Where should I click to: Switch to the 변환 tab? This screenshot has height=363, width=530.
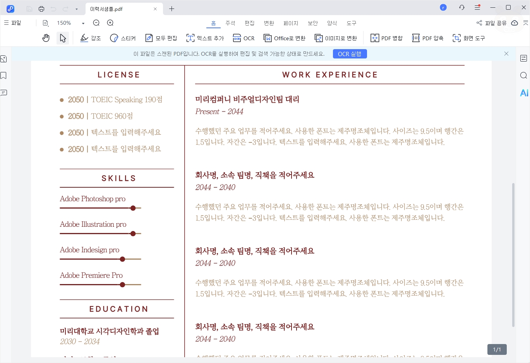pyautogui.click(x=269, y=23)
